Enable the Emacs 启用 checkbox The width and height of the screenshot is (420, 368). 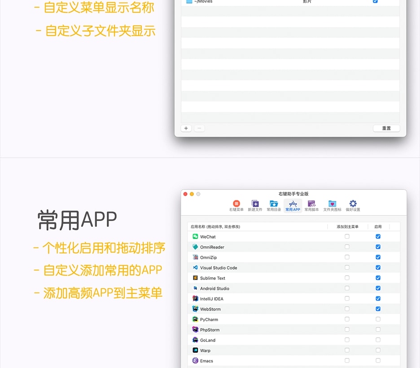(x=378, y=360)
